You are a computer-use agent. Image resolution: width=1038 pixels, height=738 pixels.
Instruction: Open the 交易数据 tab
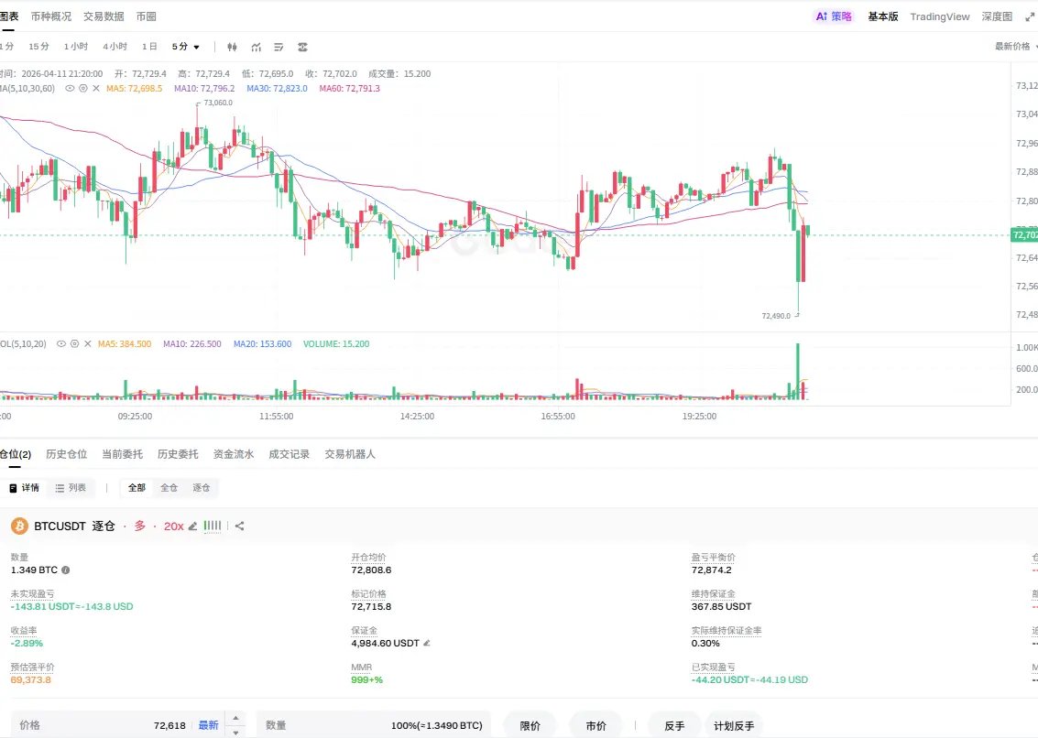tap(104, 16)
